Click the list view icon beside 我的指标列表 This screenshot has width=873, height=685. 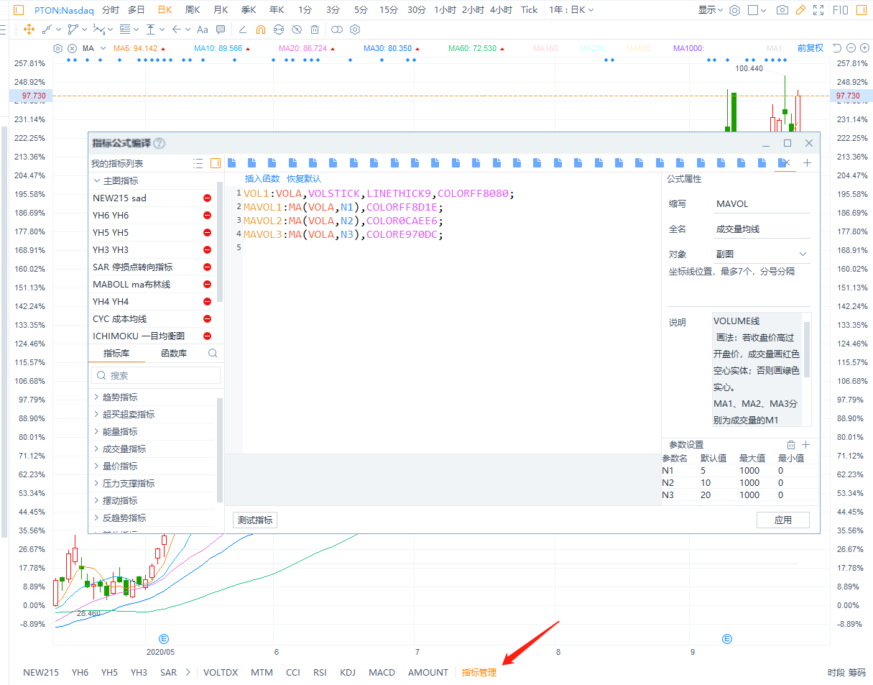point(198,164)
